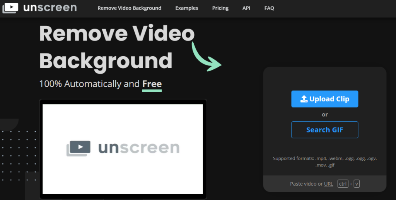This screenshot has width=396, height=200.
Task: Navigate to the API page
Action: 246,8
